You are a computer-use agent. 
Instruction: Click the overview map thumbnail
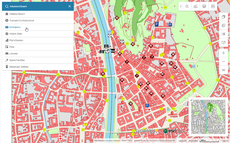tap(208, 117)
